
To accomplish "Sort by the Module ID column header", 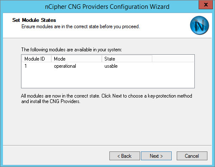I will (37, 59).
